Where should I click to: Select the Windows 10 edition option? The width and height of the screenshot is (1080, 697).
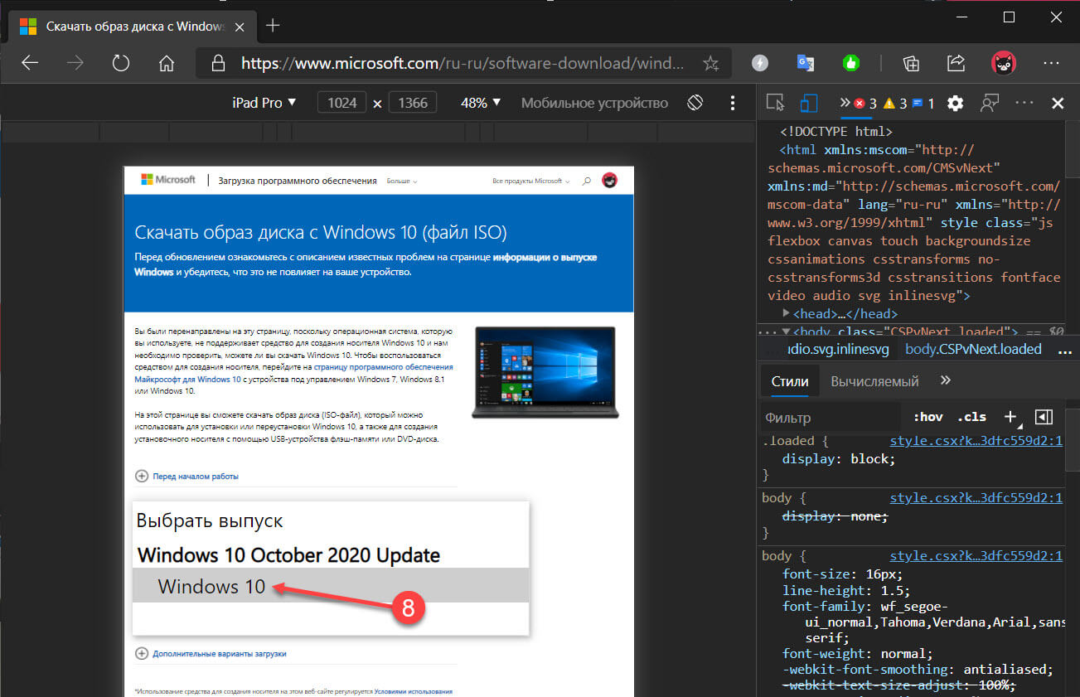(x=331, y=585)
